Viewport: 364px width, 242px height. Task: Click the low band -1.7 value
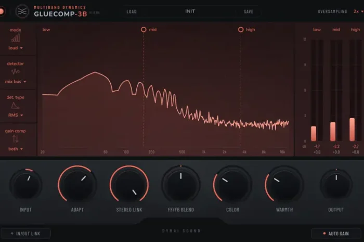(x=317, y=146)
